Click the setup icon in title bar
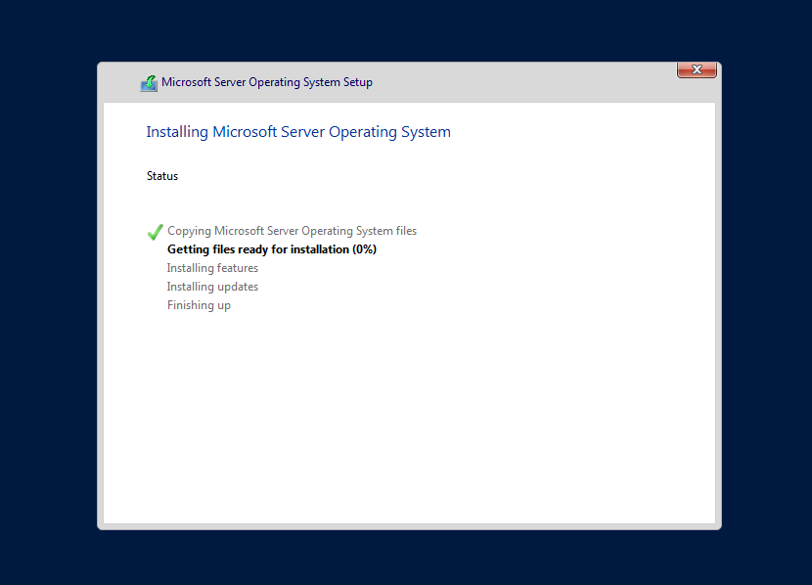The height and width of the screenshot is (585, 812). click(x=149, y=83)
